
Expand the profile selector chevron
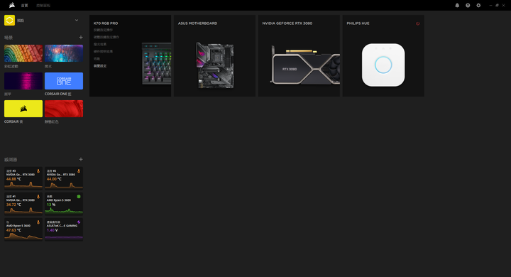pos(77,20)
